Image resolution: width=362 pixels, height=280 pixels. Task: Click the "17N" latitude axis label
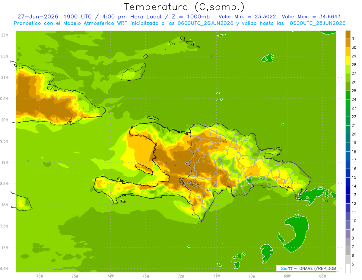click(5, 247)
